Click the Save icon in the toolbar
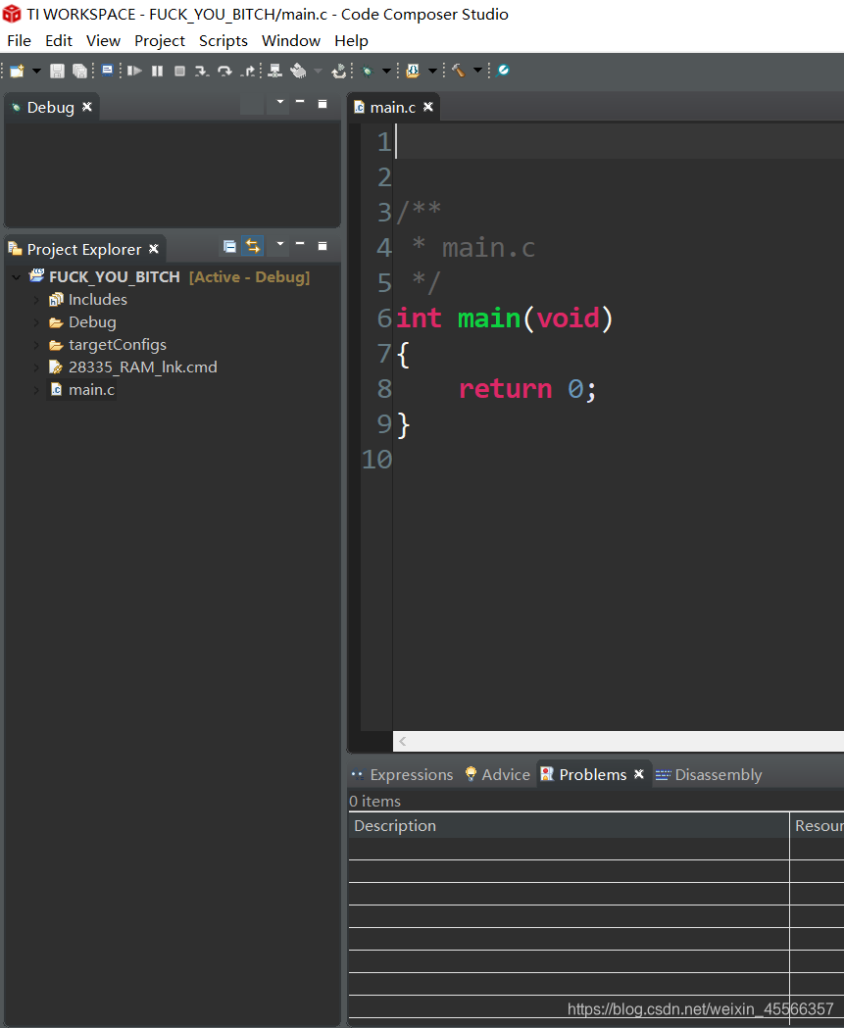The width and height of the screenshot is (844, 1028). pos(57,71)
